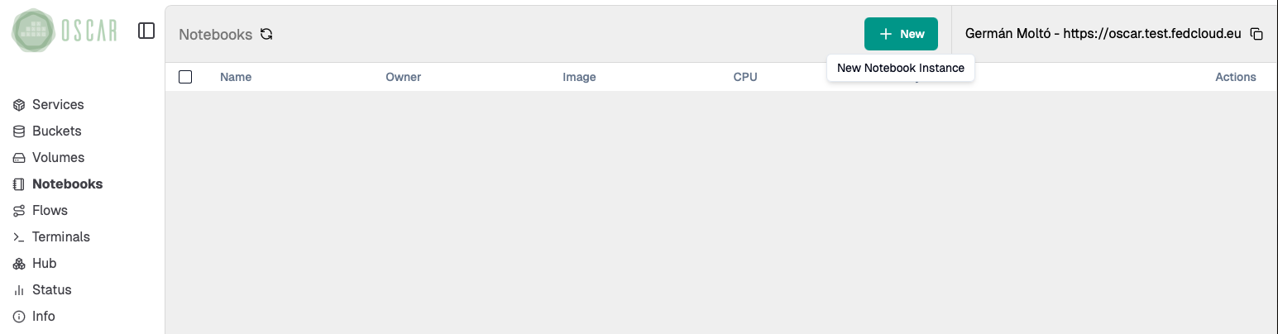Click the Flows workflow icon
This screenshot has height=334, width=1278.
[x=19, y=211]
